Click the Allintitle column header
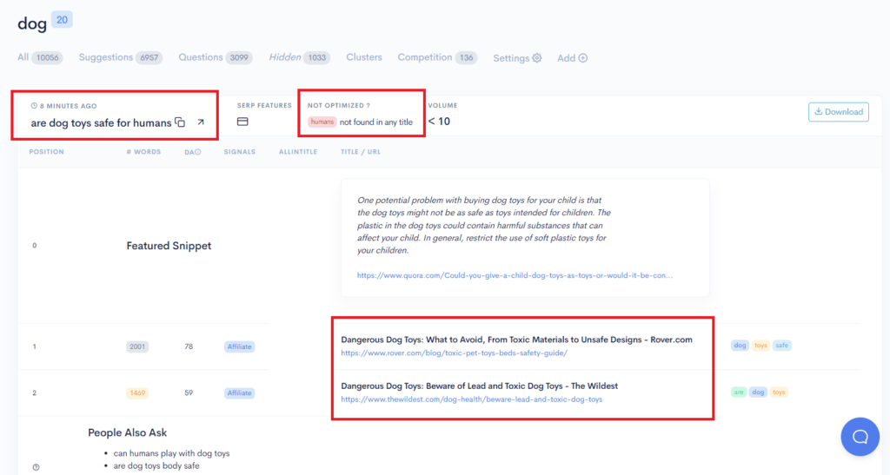This screenshot has width=890, height=475. pyautogui.click(x=298, y=152)
